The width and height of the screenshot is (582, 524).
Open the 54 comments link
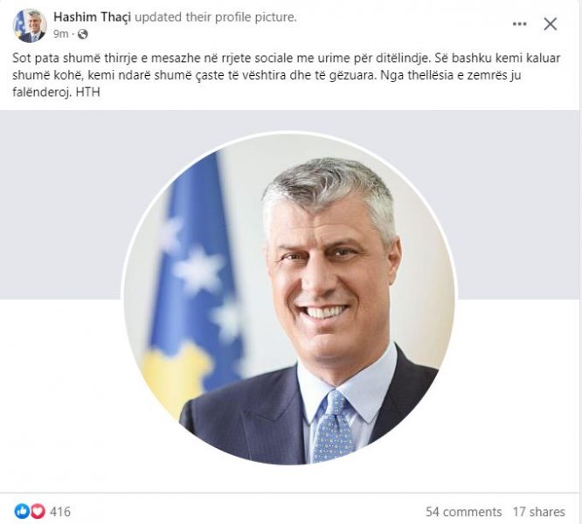pos(464,512)
